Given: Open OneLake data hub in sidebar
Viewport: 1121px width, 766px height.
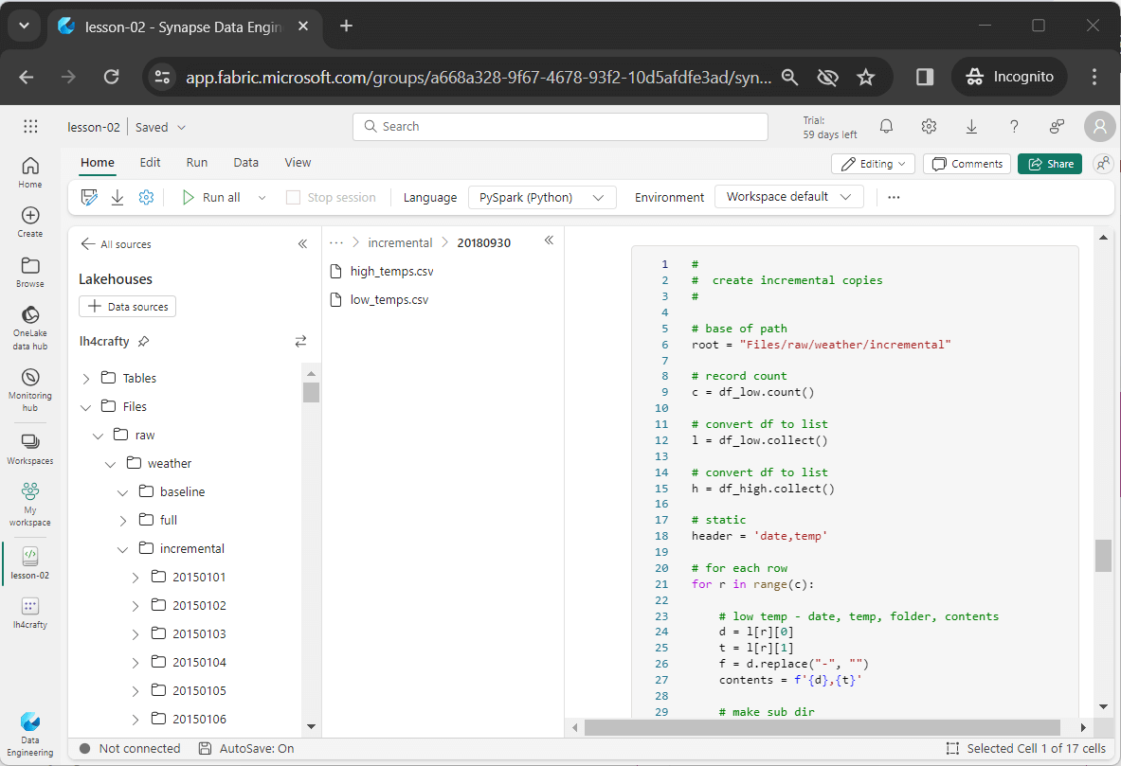Looking at the screenshot, I should click(x=29, y=327).
